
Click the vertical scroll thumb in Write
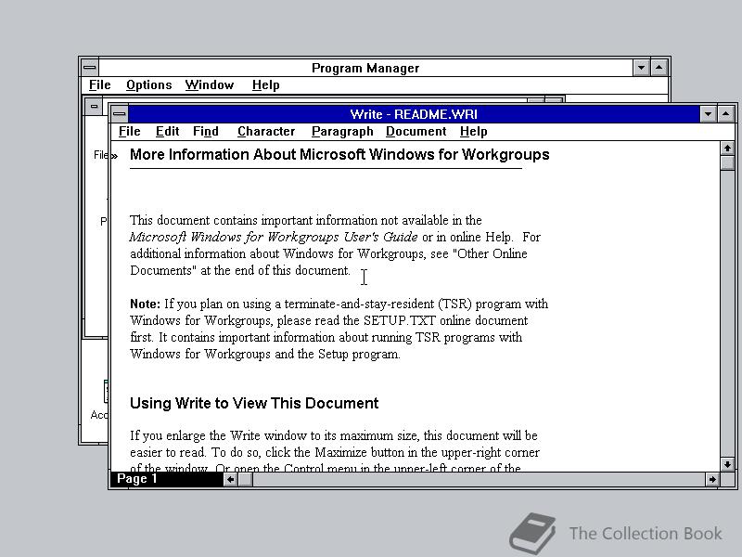coord(727,163)
